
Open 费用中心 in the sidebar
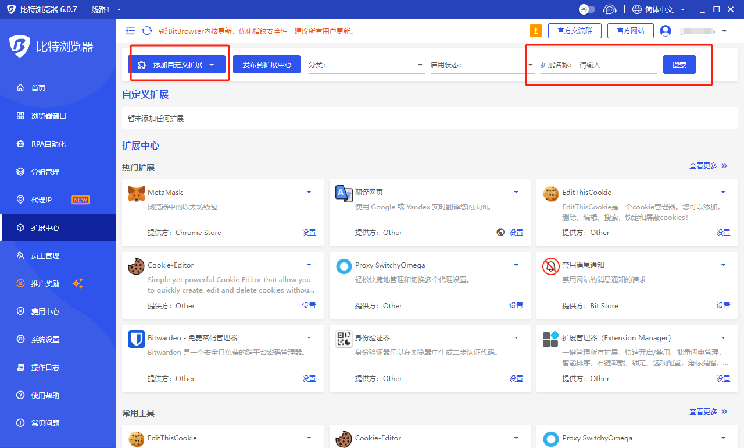point(58,311)
